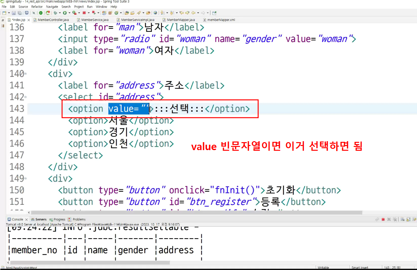
Task: Open the Window menu
Action: (x=102, y=7)
